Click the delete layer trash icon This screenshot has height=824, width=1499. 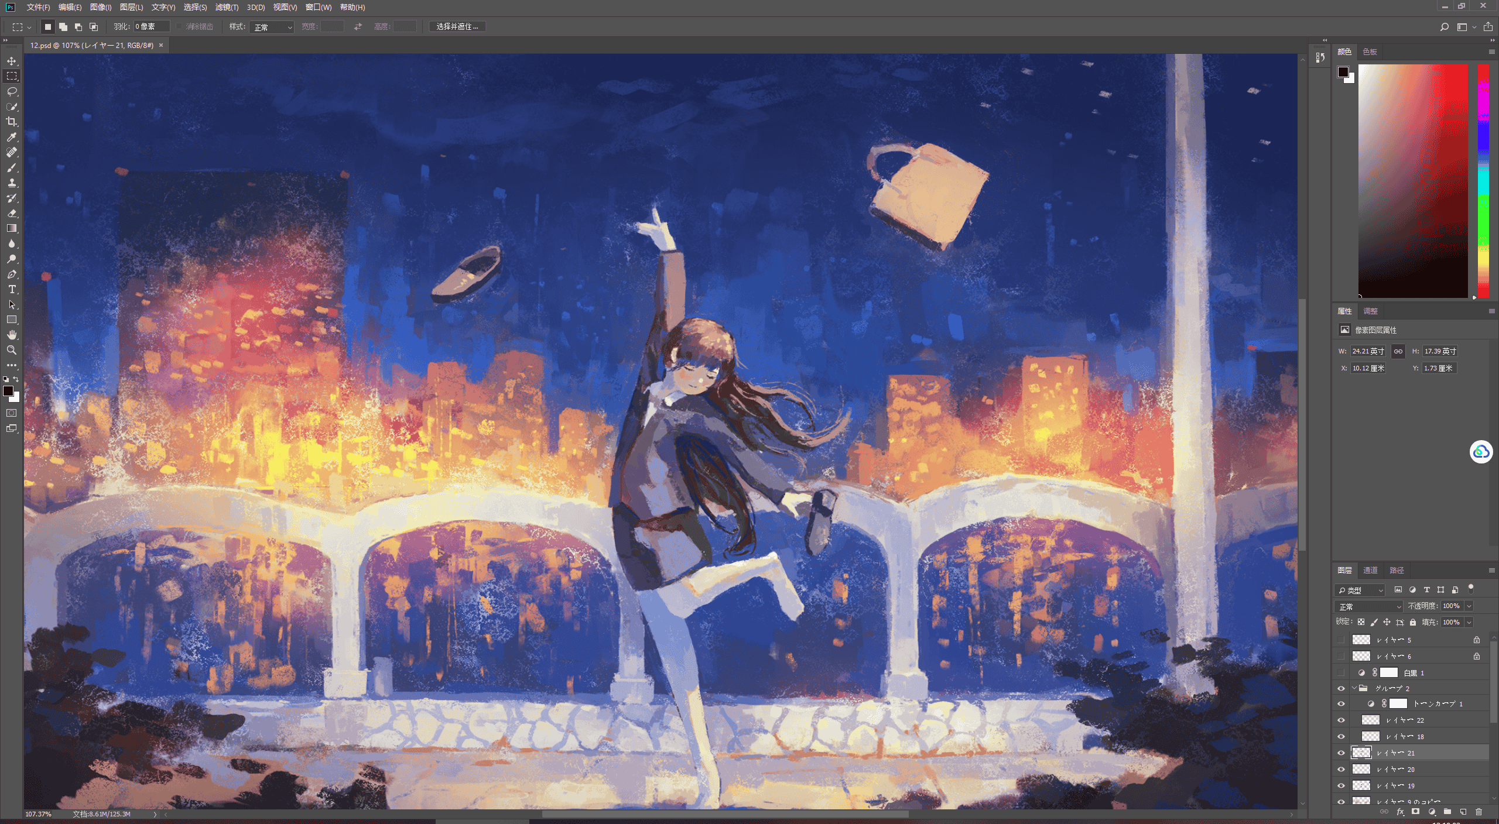point(1479,812)
